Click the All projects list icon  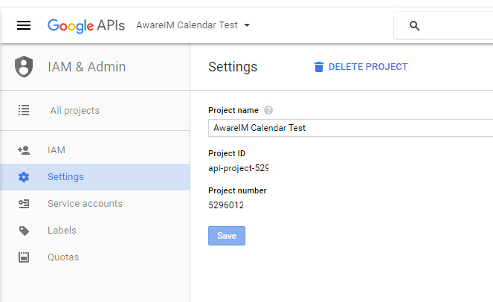(24, 110)
